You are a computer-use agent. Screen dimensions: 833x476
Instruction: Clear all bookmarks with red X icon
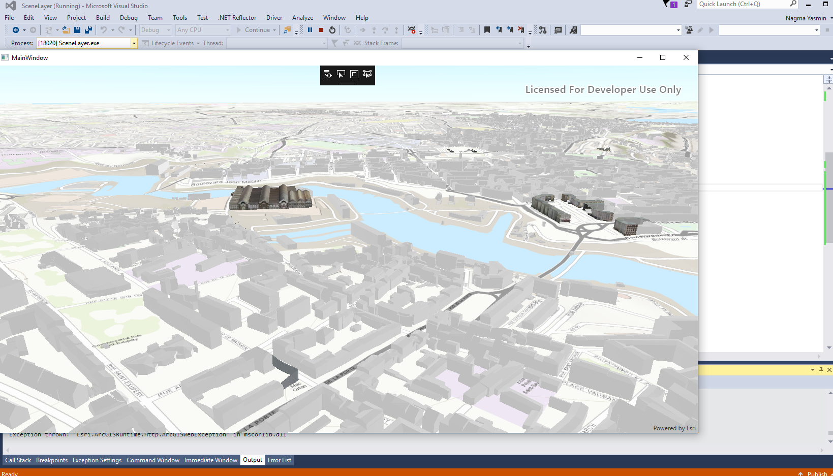click(521, 30)
